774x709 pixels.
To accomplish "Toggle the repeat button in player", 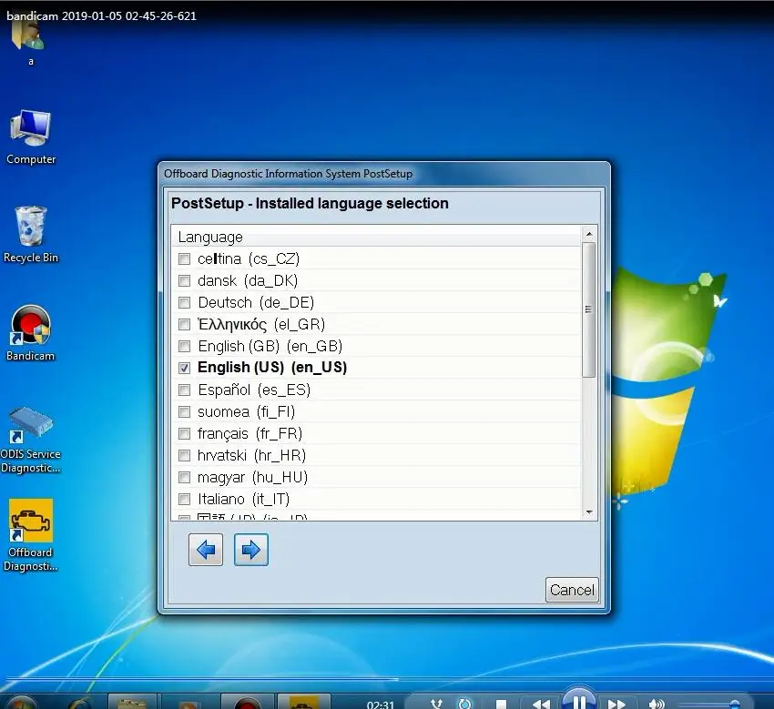I will [464, 704].
